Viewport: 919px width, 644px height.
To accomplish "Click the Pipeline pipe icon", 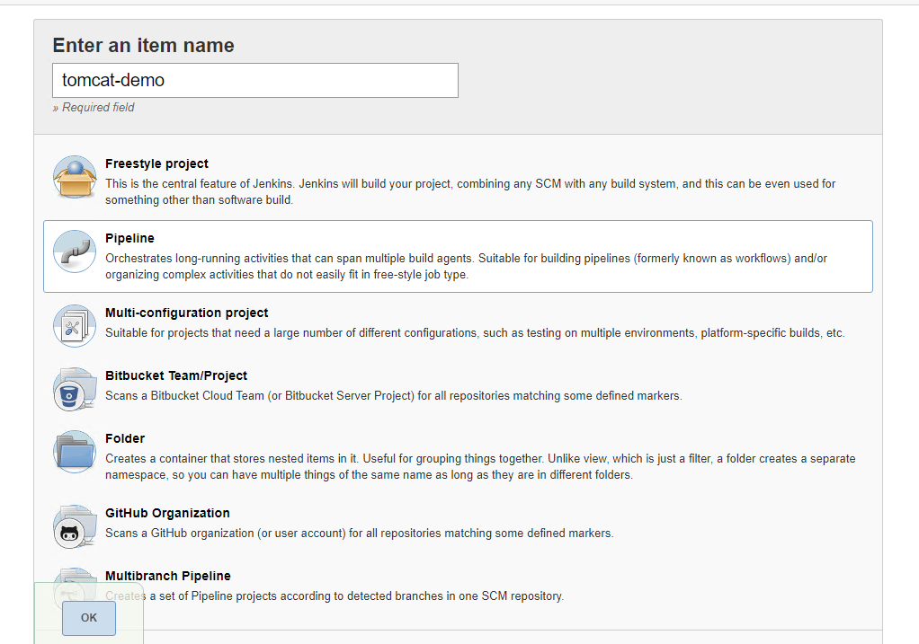I will (x=75, y=251).
